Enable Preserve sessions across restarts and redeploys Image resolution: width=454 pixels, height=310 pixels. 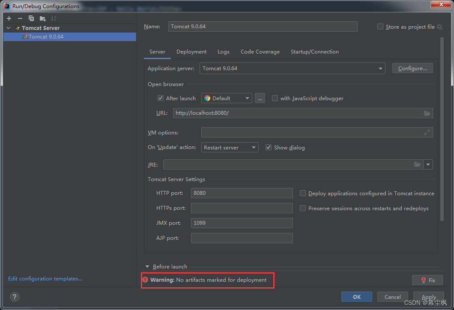[x=303, y=208]
